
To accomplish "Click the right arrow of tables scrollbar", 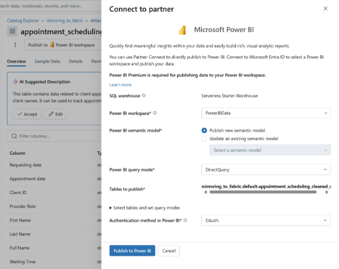I will (x=326, y=192).
